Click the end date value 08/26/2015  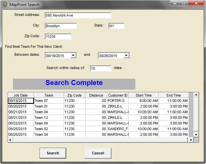coord(108,56)
